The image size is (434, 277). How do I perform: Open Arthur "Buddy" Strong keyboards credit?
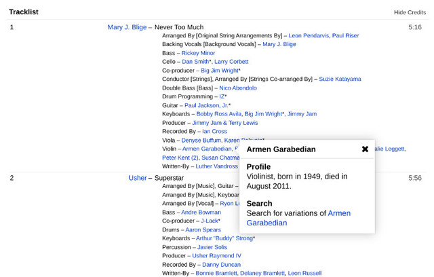coord(224,238)
